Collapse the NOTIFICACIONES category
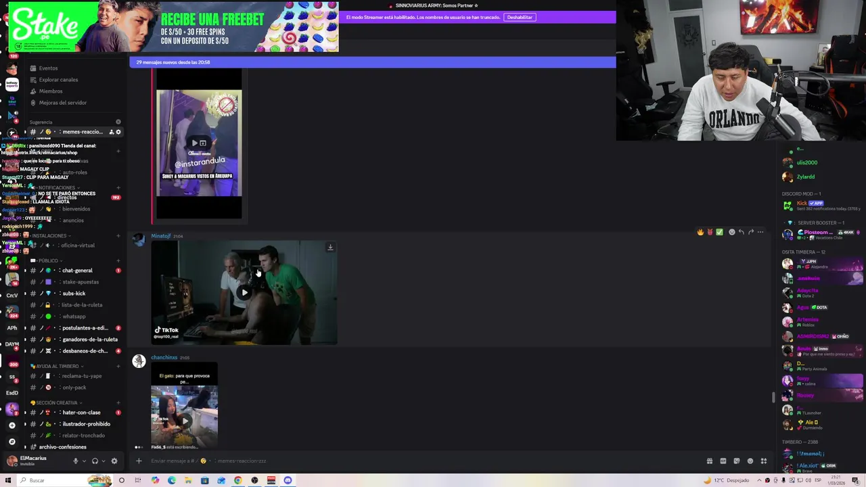The height and width of the screenshot is (487, 866). click(x=57, y=187)
